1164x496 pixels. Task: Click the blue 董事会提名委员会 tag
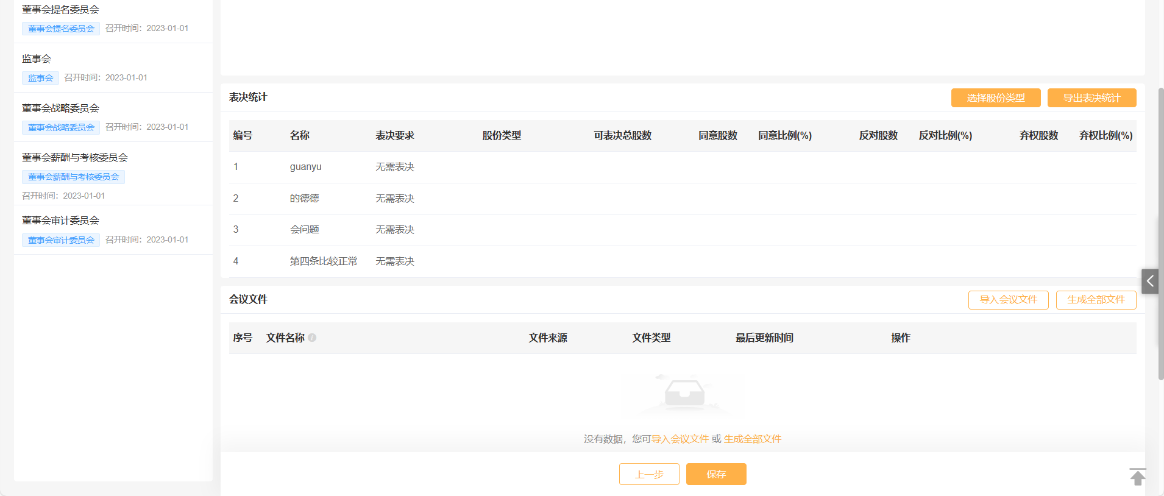(x=61, y=29)
